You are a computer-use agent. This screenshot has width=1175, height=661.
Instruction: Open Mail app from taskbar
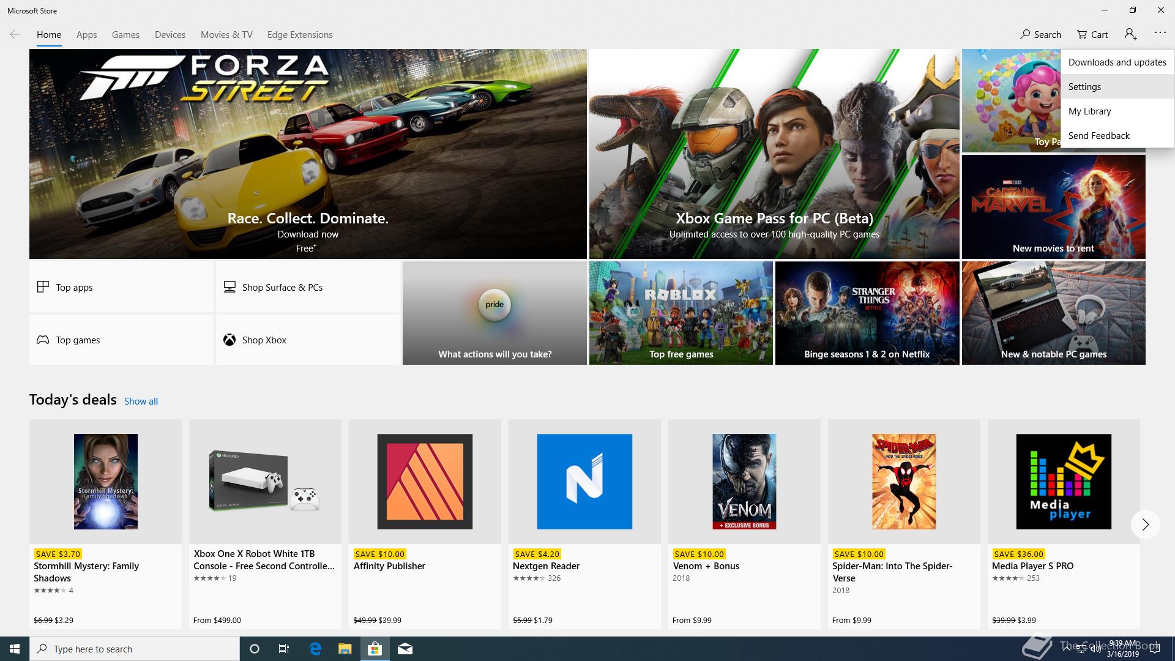405,649
